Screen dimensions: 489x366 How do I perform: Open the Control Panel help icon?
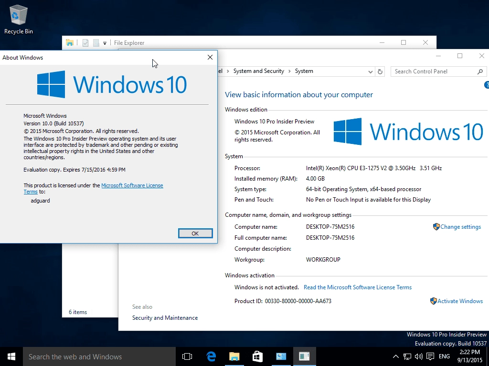point(487,85)
